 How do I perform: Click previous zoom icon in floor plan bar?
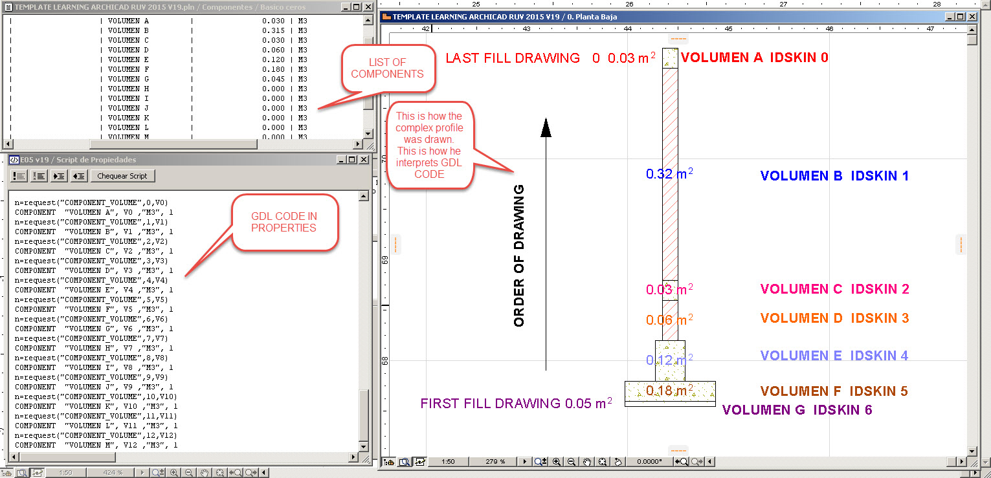pyautogui.click(x=682, y=462)
